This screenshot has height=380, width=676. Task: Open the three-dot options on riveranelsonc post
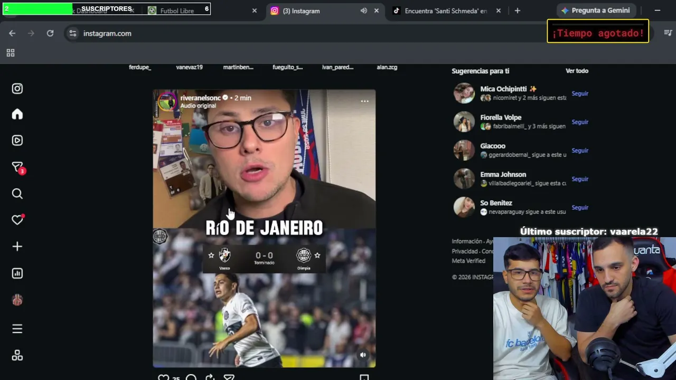364,101
